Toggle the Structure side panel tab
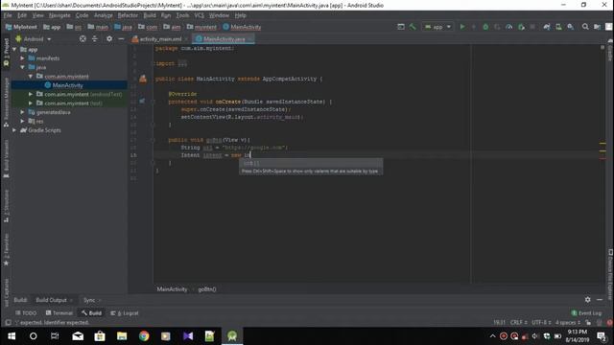 [x=6, y=206]
